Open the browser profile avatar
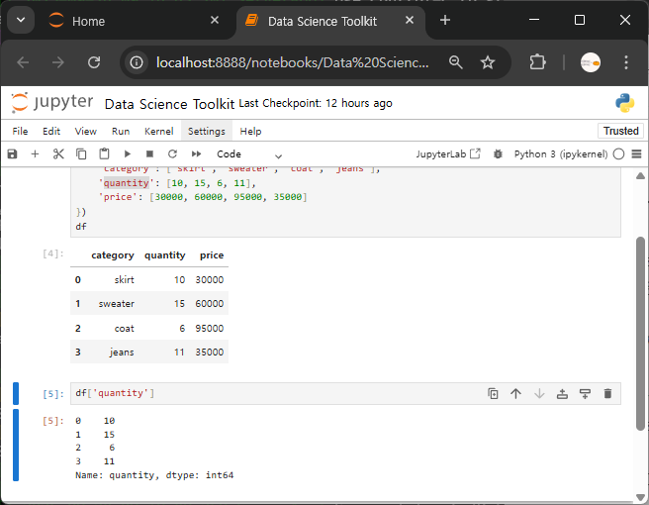The height and width of the screenshot is (505, 649). pyautogui.click(x=591, y=62)
